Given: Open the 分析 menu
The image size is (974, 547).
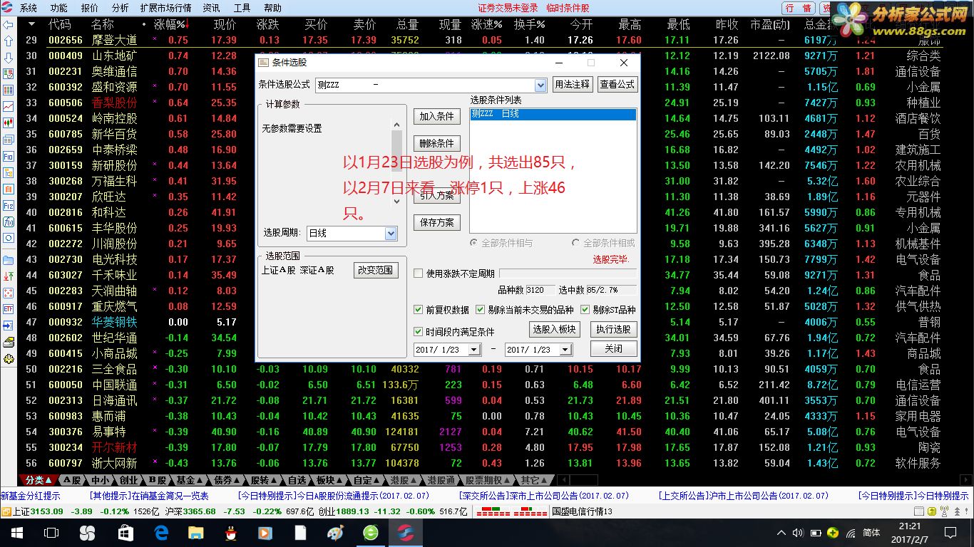Looking at the screenshot, I should click(x=121, y=8).
